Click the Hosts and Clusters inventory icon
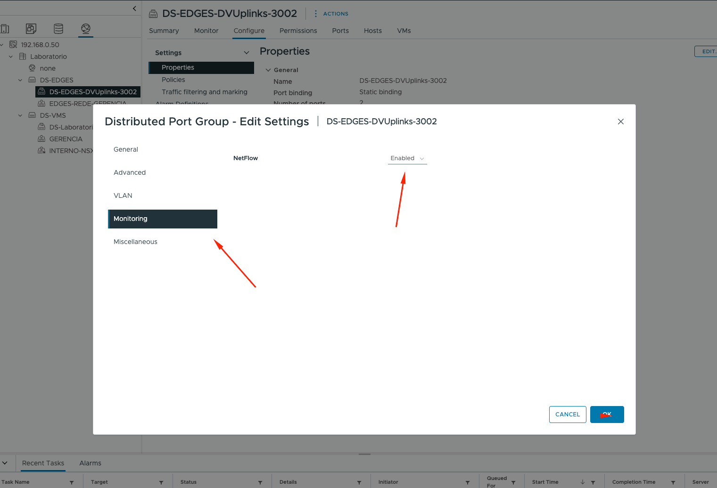The height and width of the screenshot is (488, 717). (5, 29)
